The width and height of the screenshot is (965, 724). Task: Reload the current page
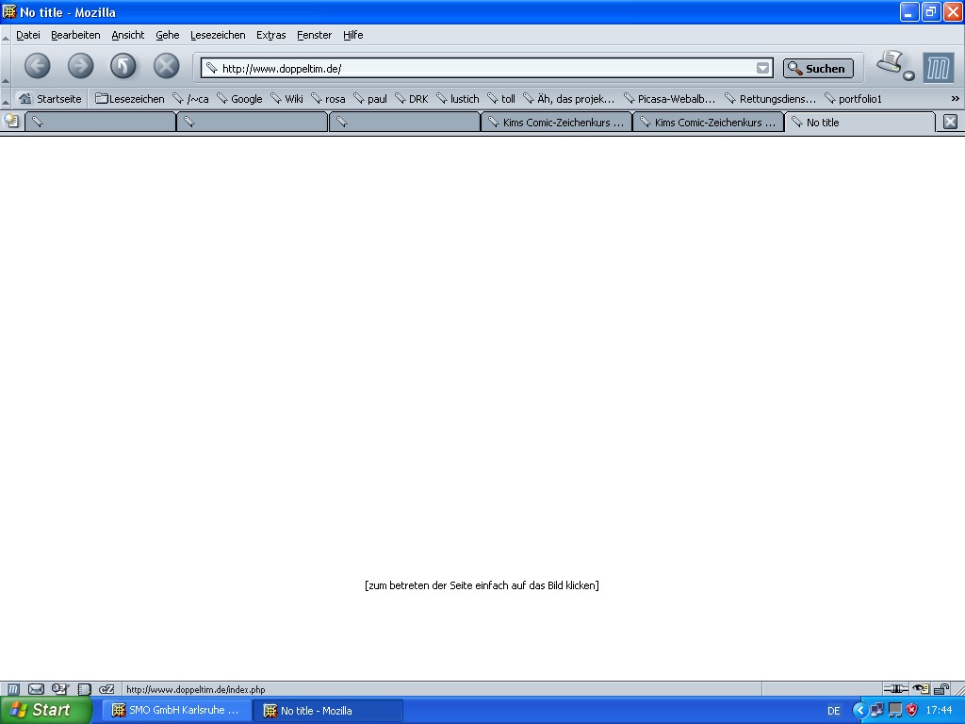click(123, 66)
